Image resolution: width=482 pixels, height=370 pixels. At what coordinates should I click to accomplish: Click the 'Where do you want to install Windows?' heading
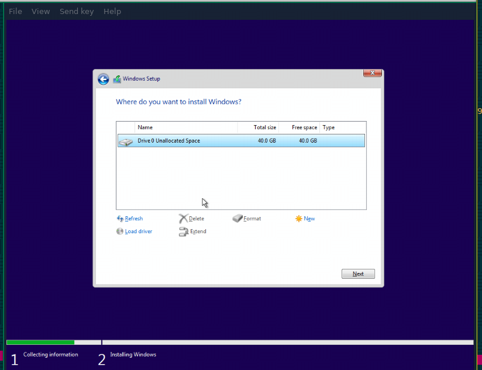click(178, 102)
